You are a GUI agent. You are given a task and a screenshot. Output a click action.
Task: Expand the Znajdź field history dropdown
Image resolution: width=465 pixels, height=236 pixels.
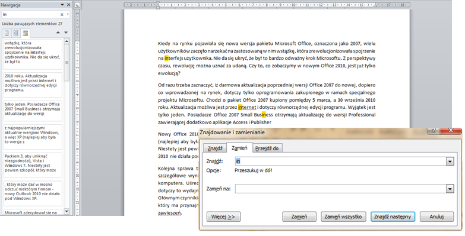tap(450, 161)
